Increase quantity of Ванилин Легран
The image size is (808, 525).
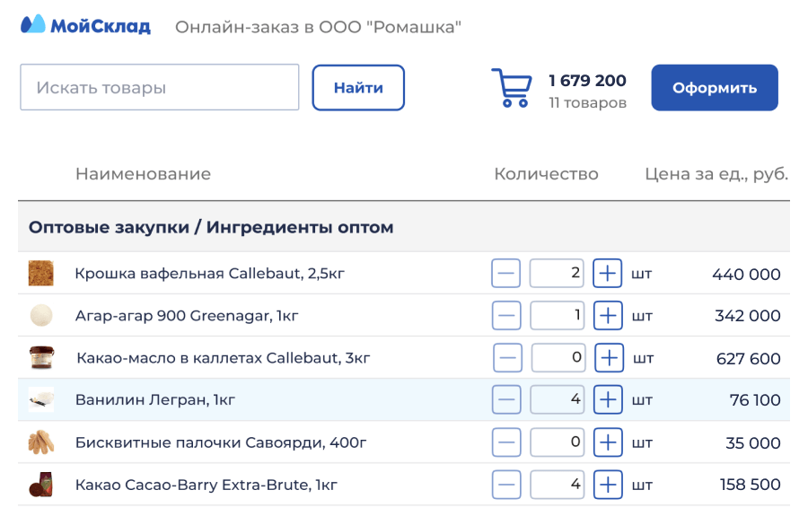(608, 399)
